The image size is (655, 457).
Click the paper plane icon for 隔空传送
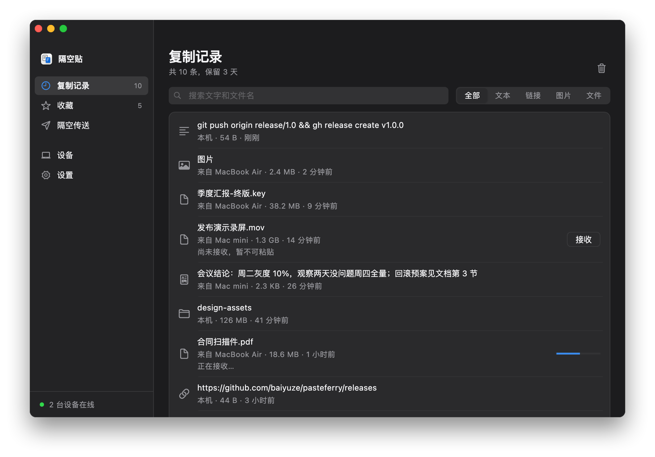(x=46, y=125)
